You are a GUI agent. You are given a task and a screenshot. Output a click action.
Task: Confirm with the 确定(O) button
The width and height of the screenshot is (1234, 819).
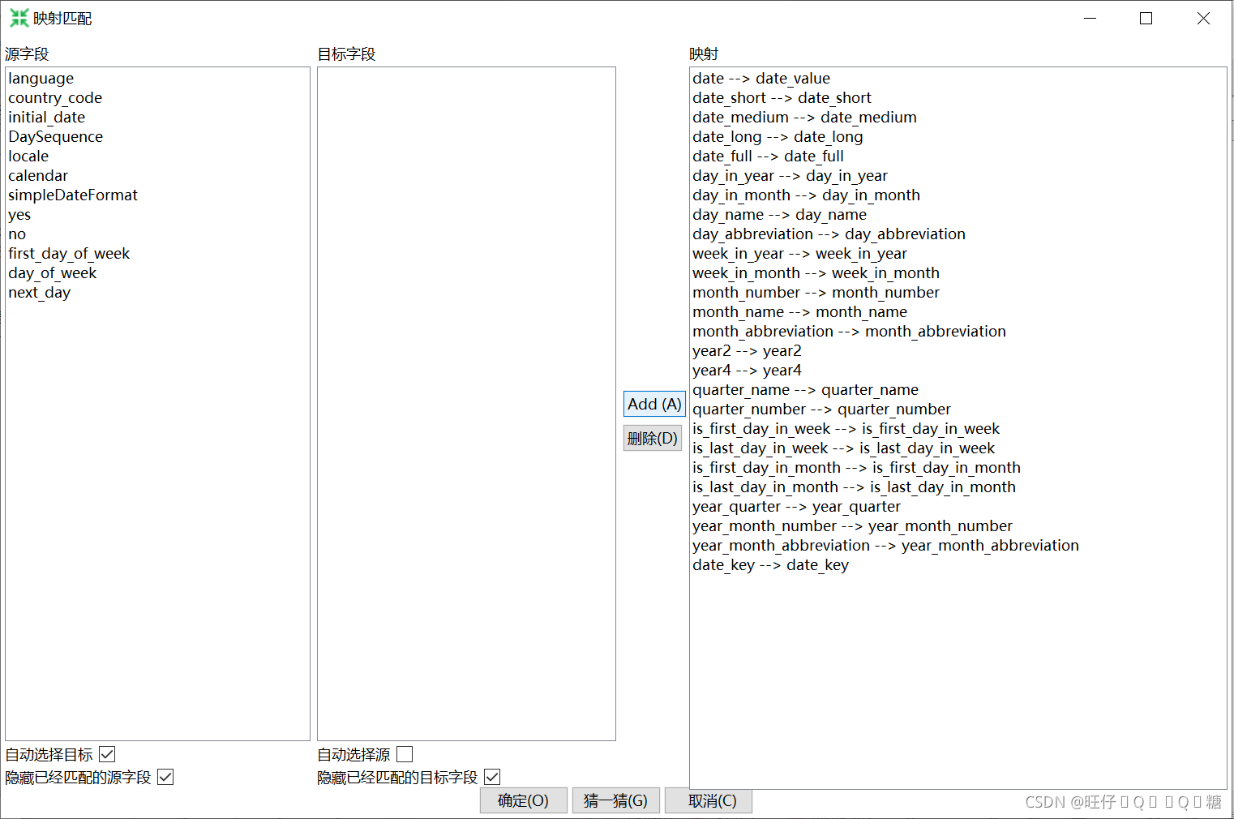[523, 801]
